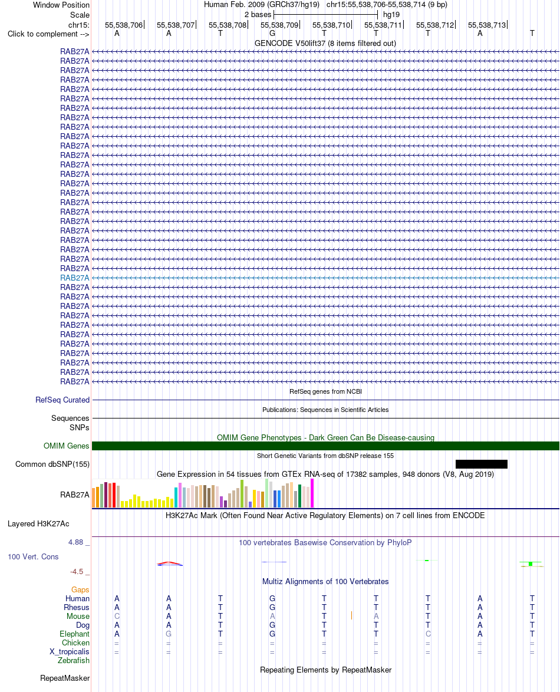Select the Dog alignment row label

[x=83, y=625]
